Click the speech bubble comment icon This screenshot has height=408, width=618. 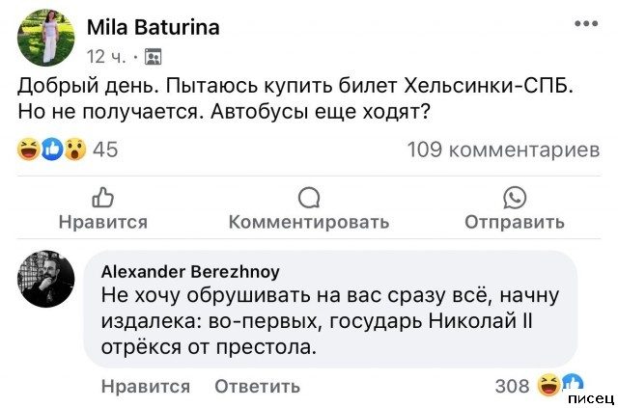pos(309,199)
